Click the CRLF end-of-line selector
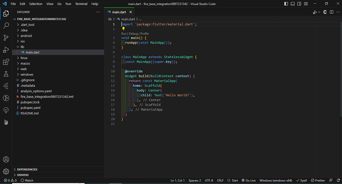 click(x=220, y=180)
